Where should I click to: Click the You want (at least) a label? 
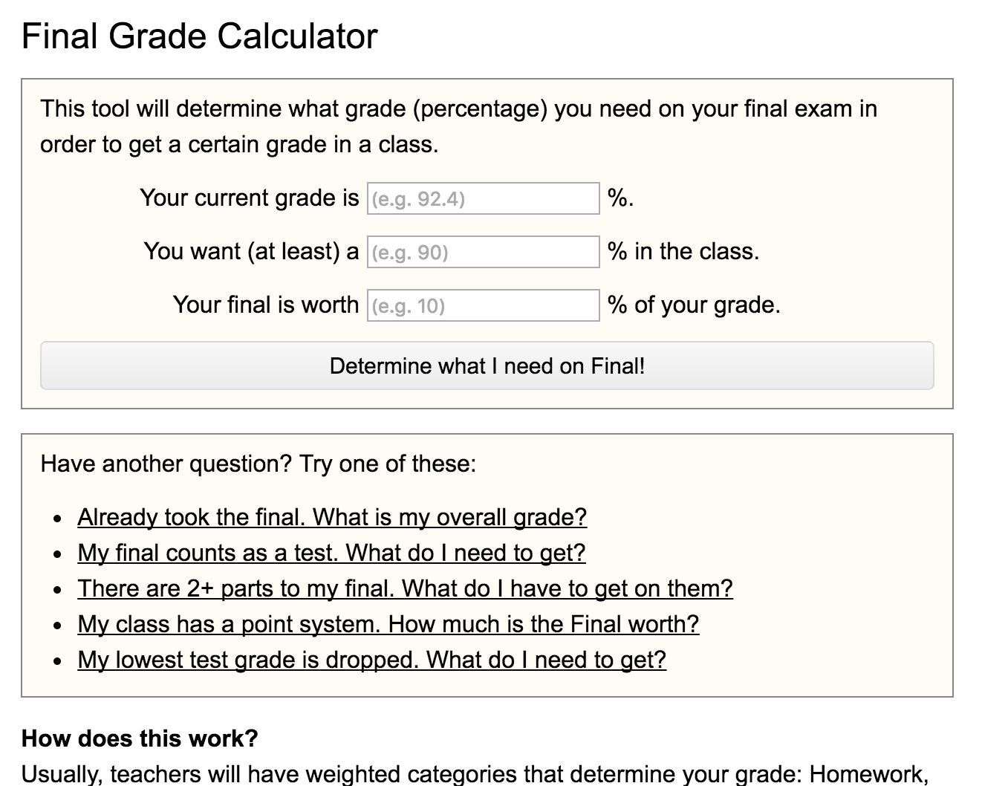click(x=251, y=252)
